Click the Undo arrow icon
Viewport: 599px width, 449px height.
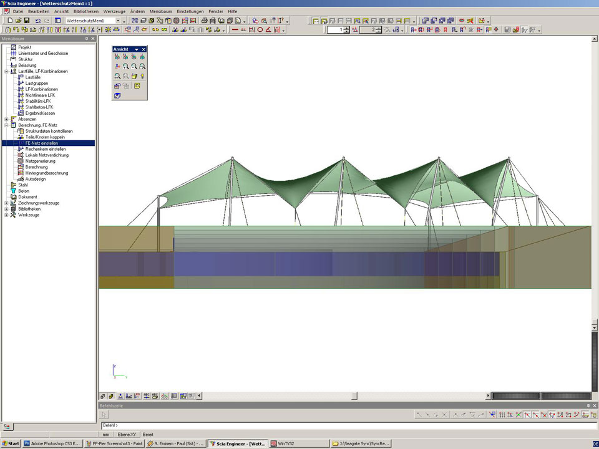point(38,21)
